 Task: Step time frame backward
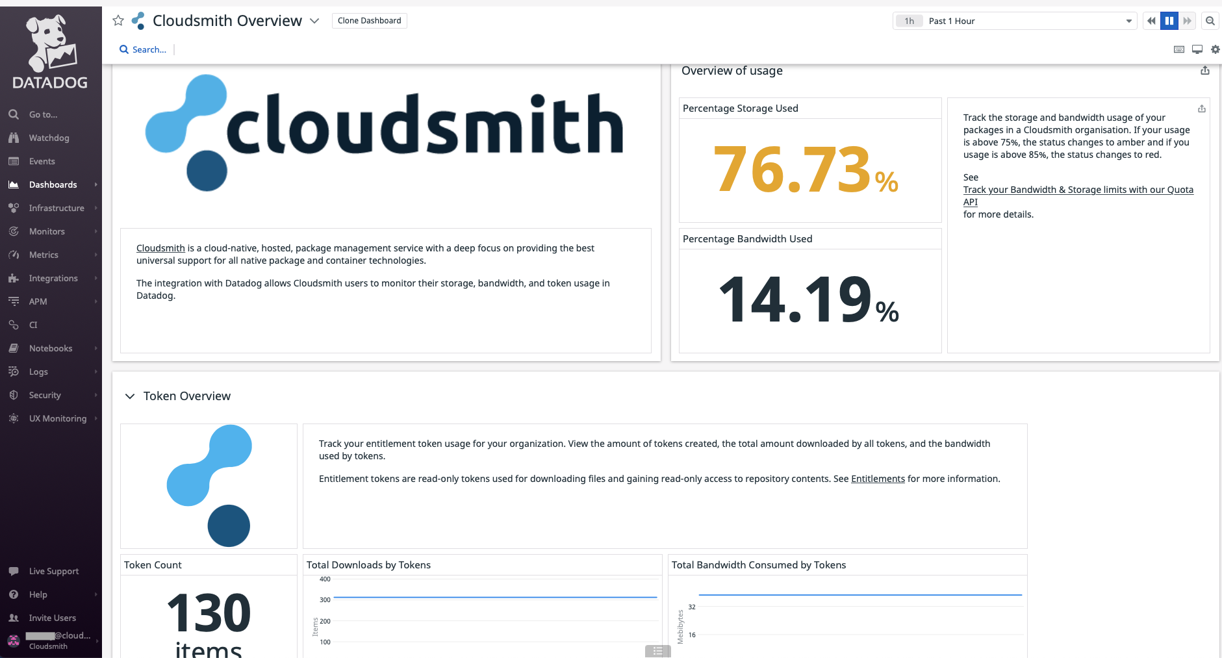click(x=1152, y=21)
